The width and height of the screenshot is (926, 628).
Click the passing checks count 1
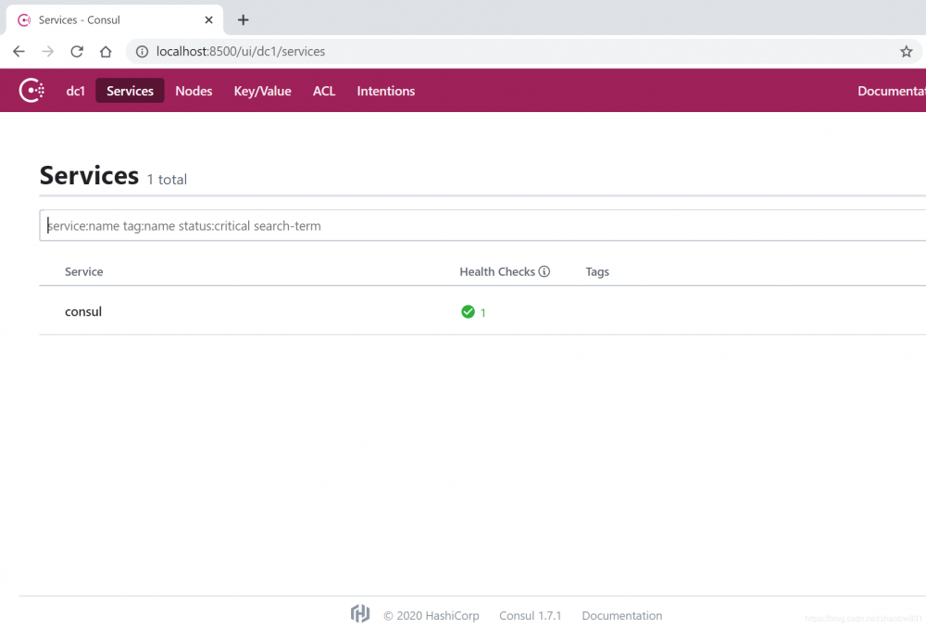click(483, 312)
